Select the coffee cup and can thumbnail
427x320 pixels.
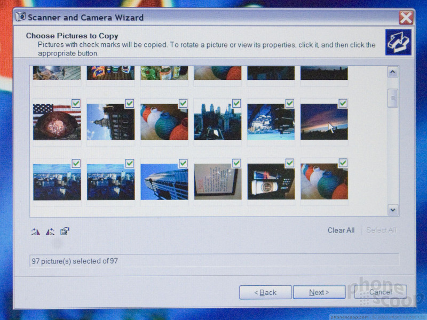tap(271, 181)
